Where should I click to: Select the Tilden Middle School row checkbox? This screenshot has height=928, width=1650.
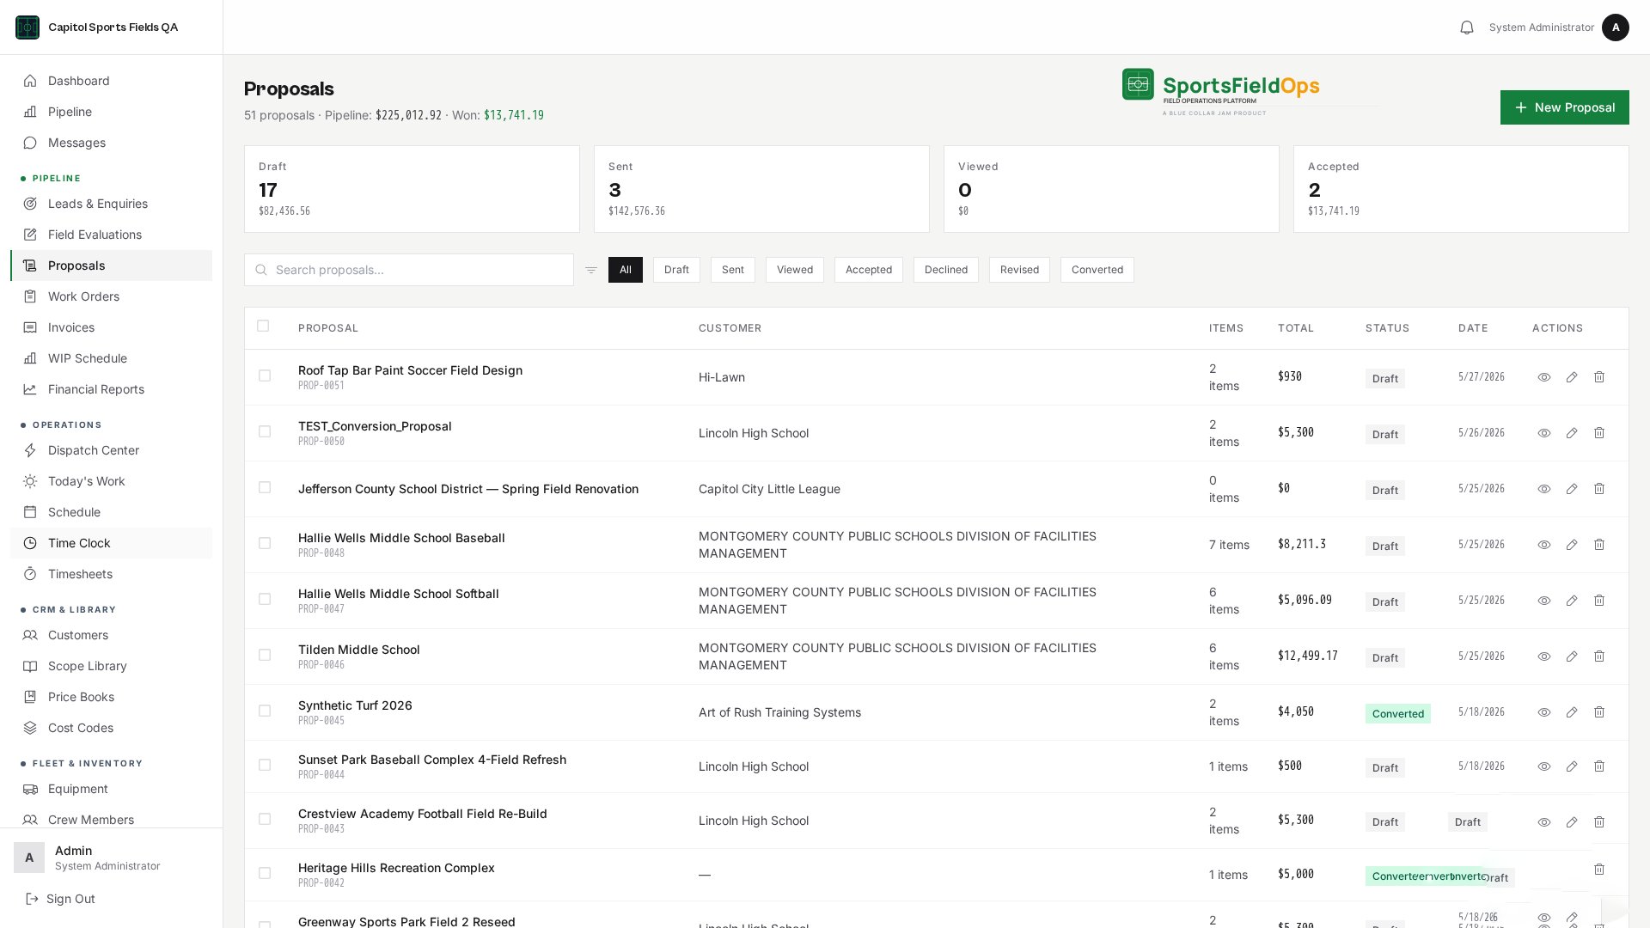click(x=265, y=655)
